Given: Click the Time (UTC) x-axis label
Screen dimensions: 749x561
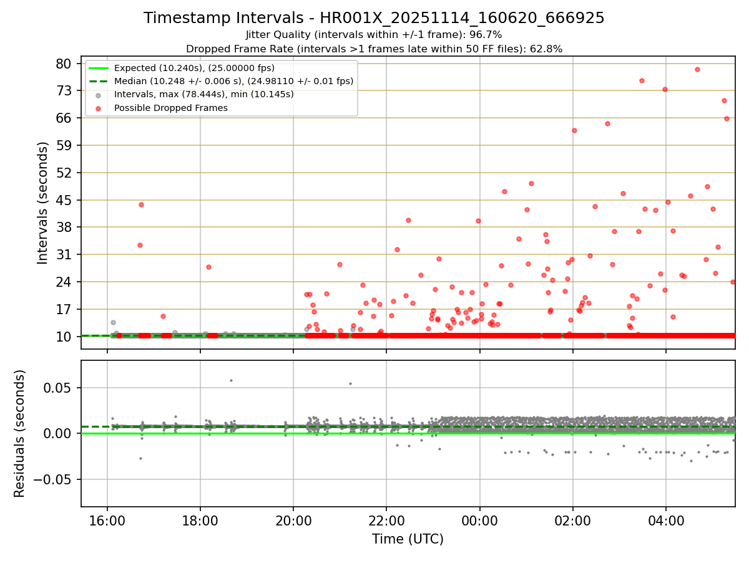Looking at the screenshot, I should (408, 539).
